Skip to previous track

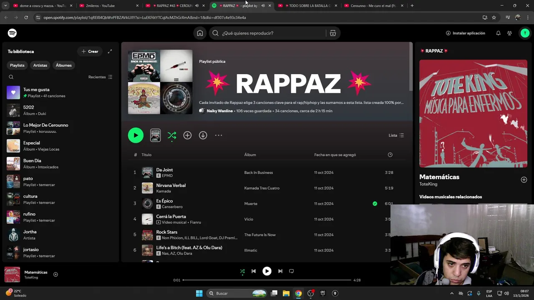[x=253, y=271]
